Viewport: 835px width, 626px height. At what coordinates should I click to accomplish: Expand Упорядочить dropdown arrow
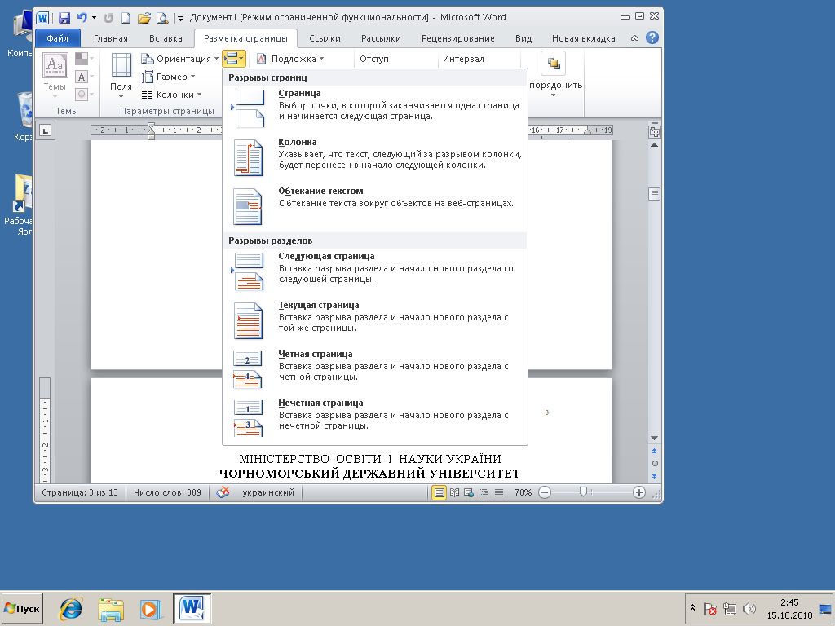coord(554,95)
